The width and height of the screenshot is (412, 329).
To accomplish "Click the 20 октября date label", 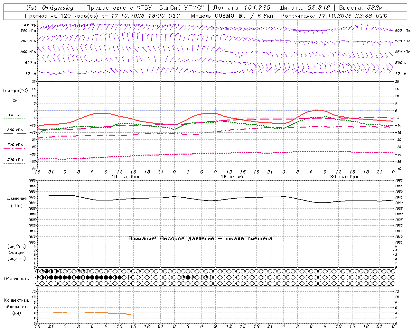I will tap(344, 177).
